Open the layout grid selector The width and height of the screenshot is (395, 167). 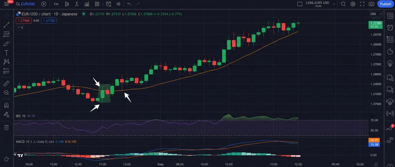97,4
